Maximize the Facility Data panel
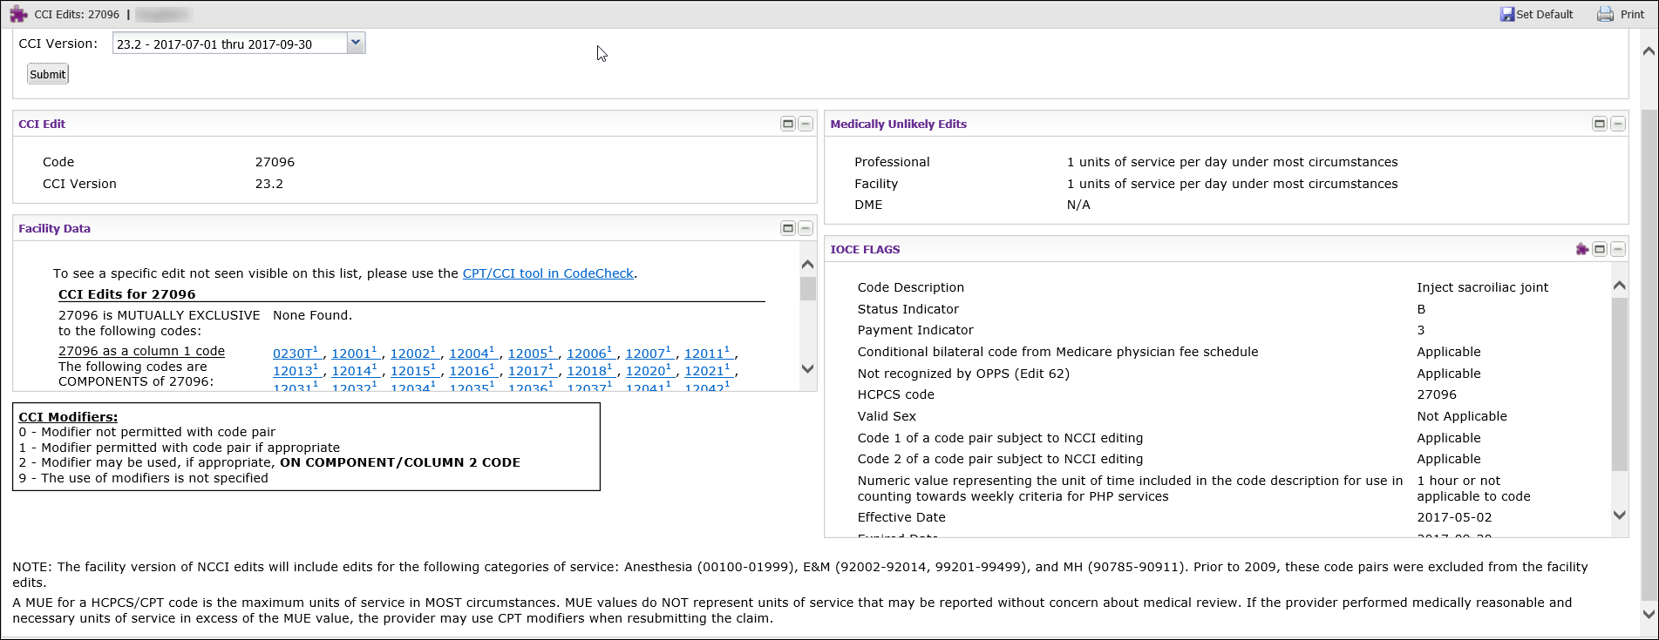Image resolution: width=1659 pixels, height=640 pixels. 788,228
